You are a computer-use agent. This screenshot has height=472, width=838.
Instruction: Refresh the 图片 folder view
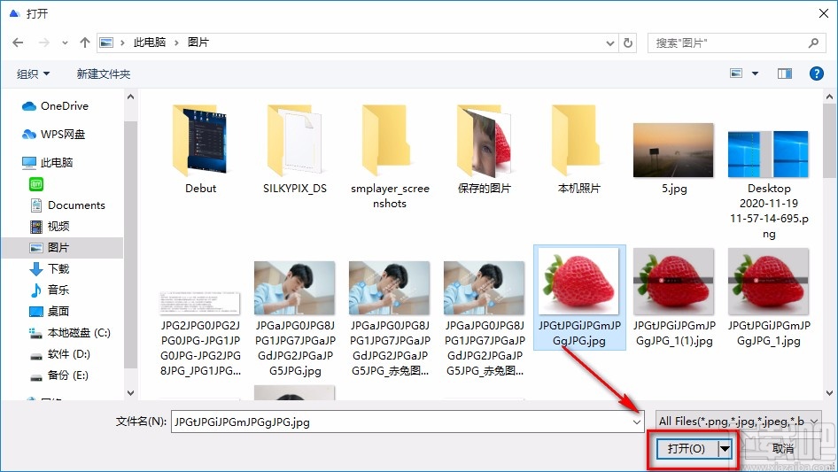coord(629,43)
